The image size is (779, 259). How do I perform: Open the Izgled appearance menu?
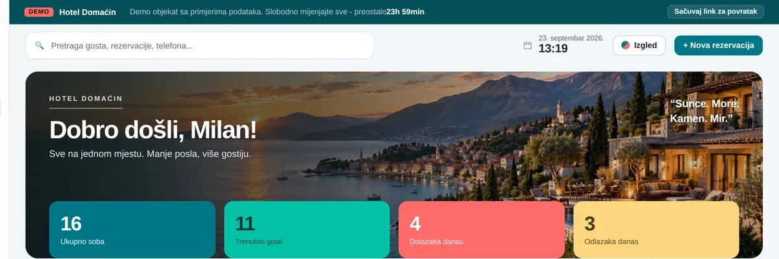(639, 45)
